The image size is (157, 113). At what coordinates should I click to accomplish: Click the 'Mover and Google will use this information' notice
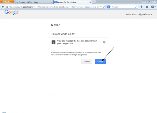click(x=76, y=54)
